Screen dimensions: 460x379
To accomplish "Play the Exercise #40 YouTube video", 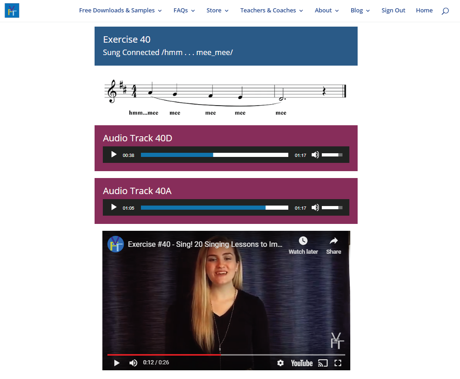I will [117, 363].
